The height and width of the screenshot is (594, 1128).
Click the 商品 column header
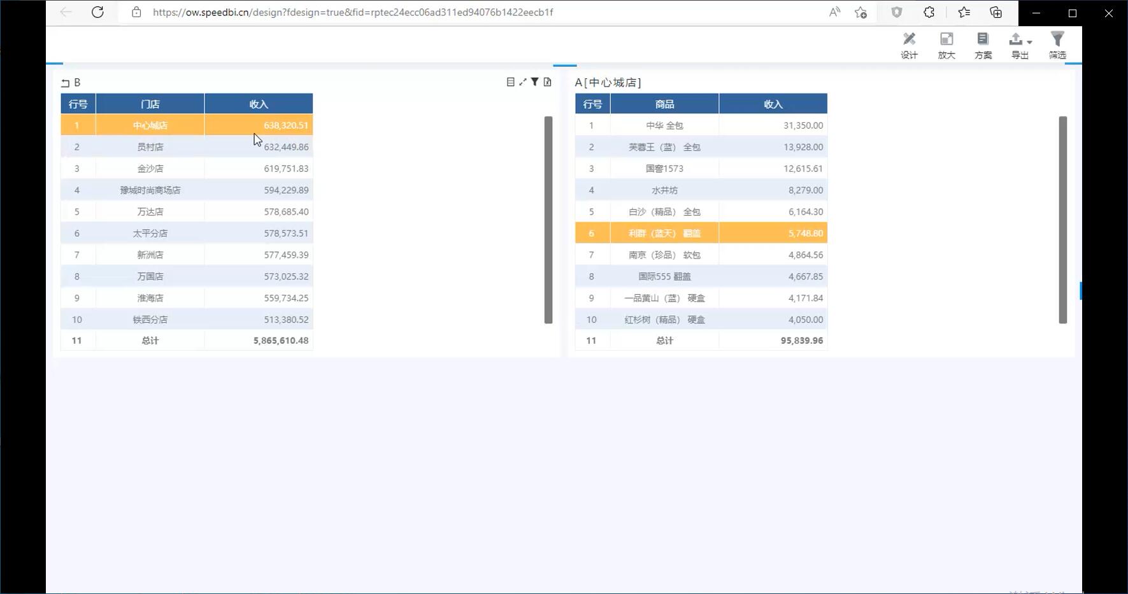pyautogui.click(x=664, y=104)
